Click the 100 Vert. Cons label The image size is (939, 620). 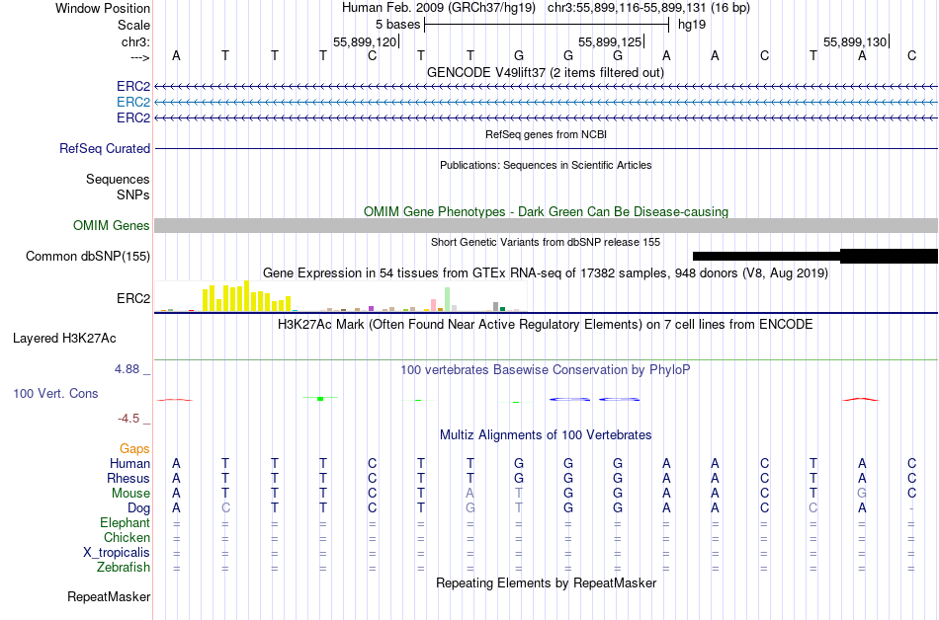pos(55,393)
